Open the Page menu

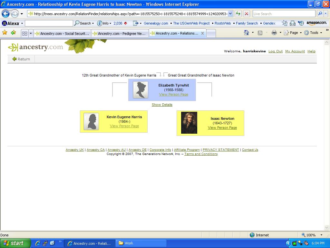[x=293, y=33]
